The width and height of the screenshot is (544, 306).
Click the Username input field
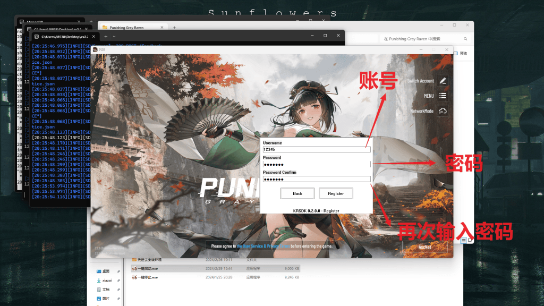pos(316,150)
